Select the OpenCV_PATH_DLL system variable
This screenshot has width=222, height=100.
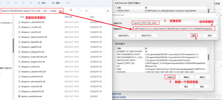[162, 63]
